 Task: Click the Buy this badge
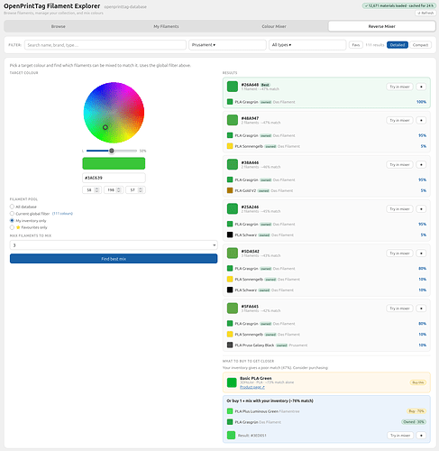click(418, 382)
